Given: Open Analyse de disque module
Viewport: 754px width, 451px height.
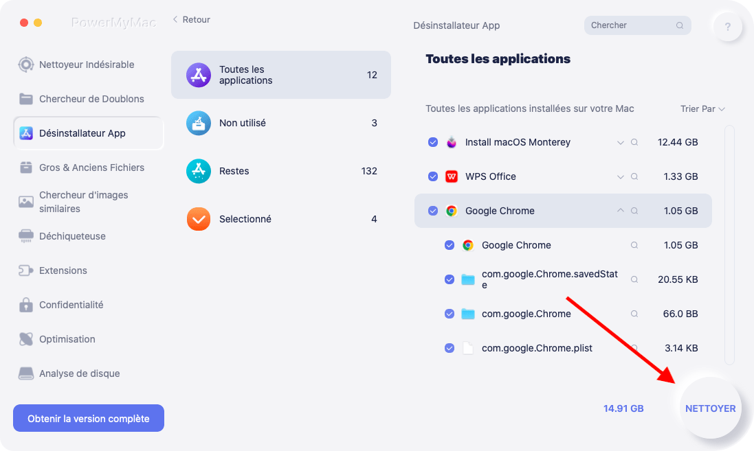Looking at the screenshot, I should [88, 373].
